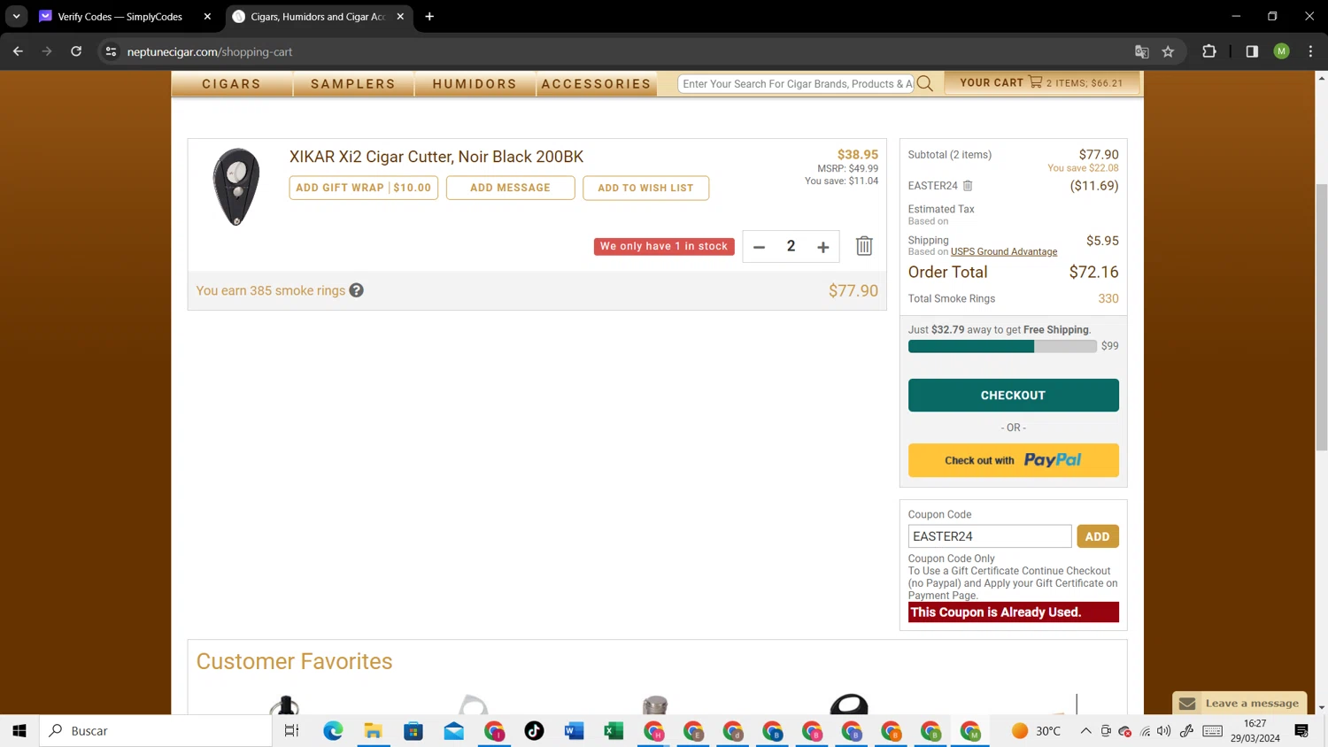Click the Coupon Code input field

point(989,536)
